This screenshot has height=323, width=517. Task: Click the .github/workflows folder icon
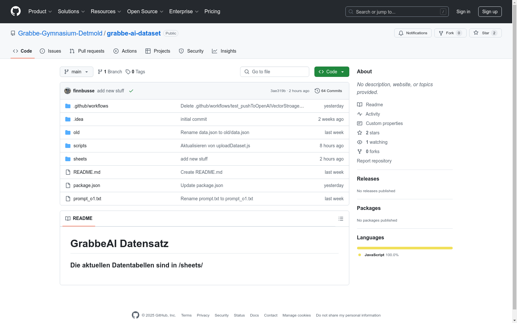[x=68, y=106]
